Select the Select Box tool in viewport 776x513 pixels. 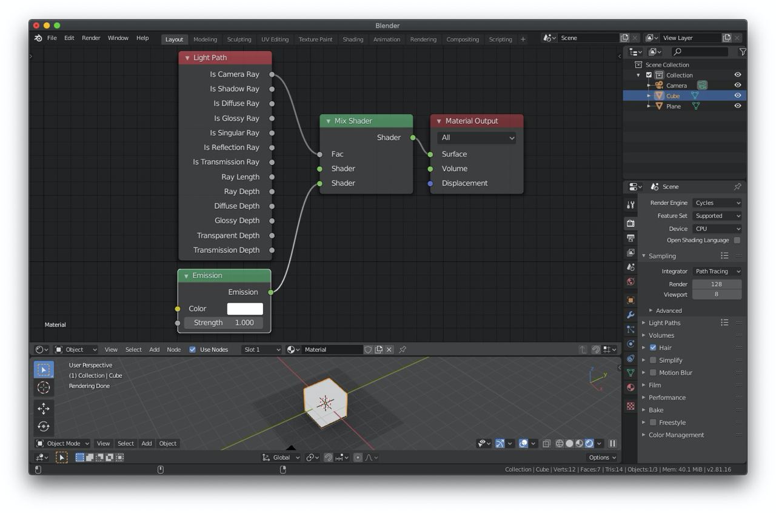coord(44,369)
